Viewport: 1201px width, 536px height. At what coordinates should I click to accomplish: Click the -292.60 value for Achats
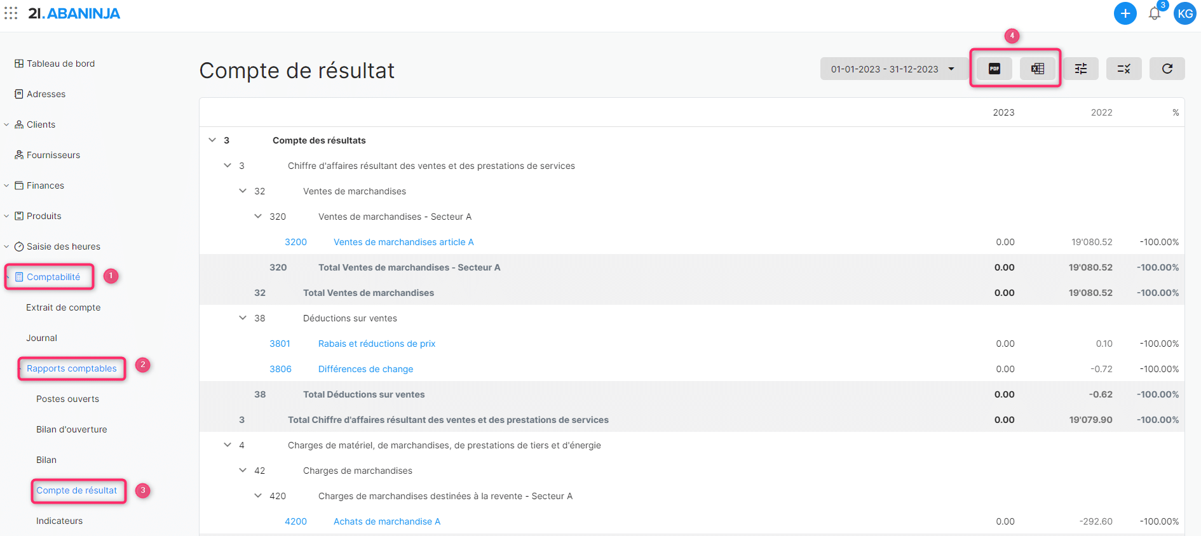tap(1096, 521)
